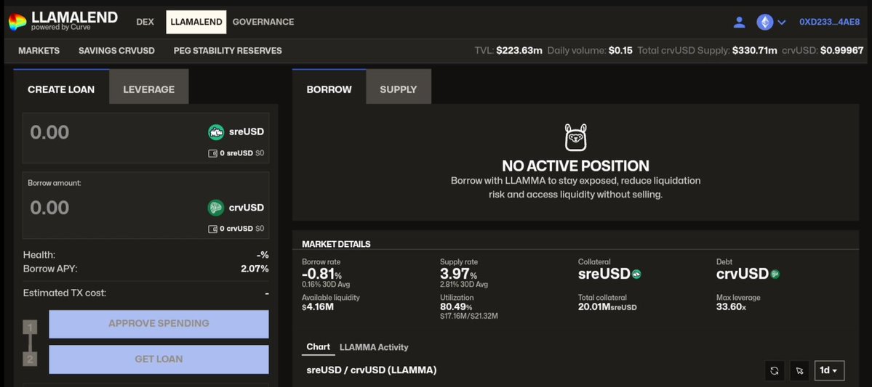This screenshot has width=872, height=387.
Task: Expand the network selector chevron
Action: point(781,23)
